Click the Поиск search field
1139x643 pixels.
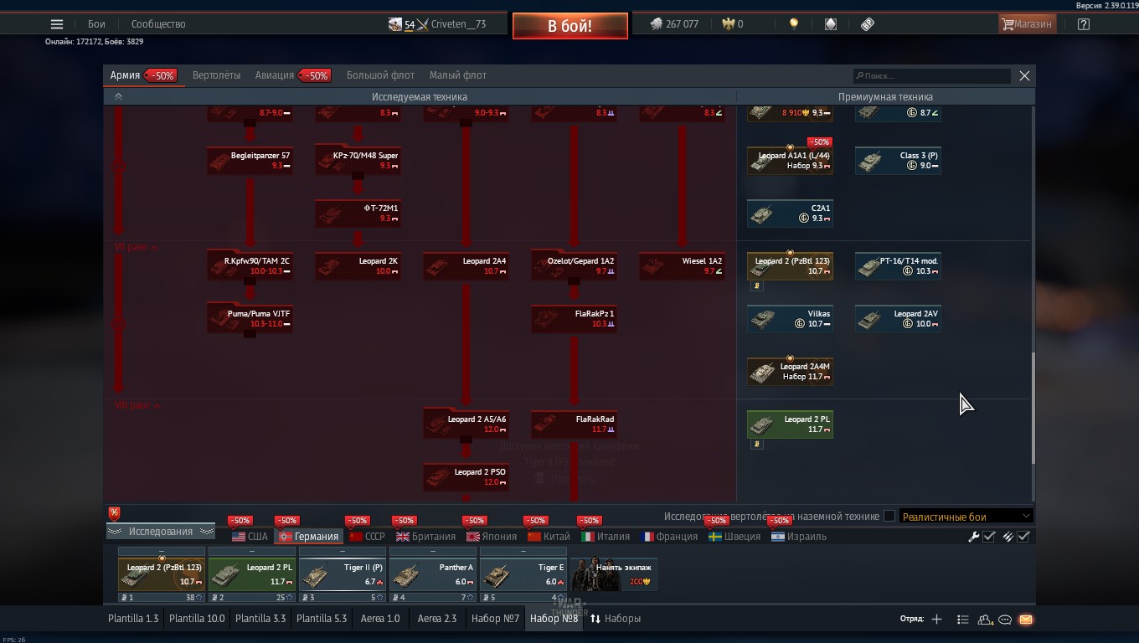(x=931, y=75)
